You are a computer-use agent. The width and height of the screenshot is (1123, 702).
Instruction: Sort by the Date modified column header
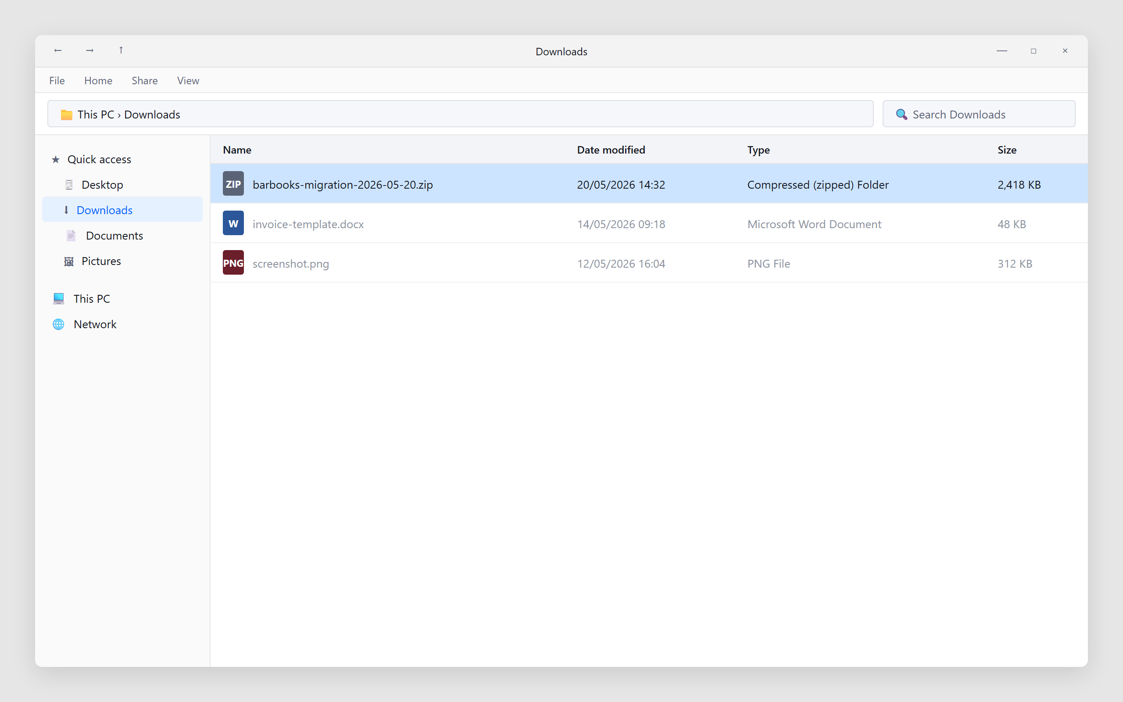coord(611,150)
